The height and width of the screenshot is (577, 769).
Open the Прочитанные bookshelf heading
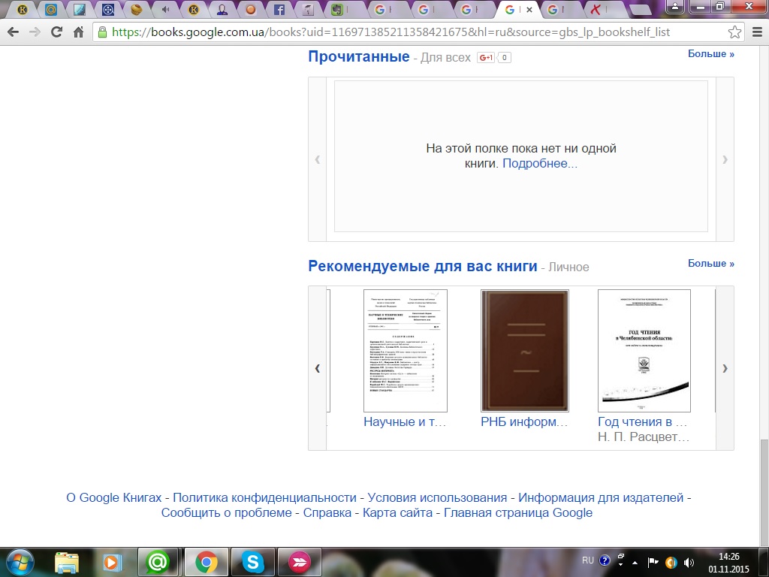point(358,56)
